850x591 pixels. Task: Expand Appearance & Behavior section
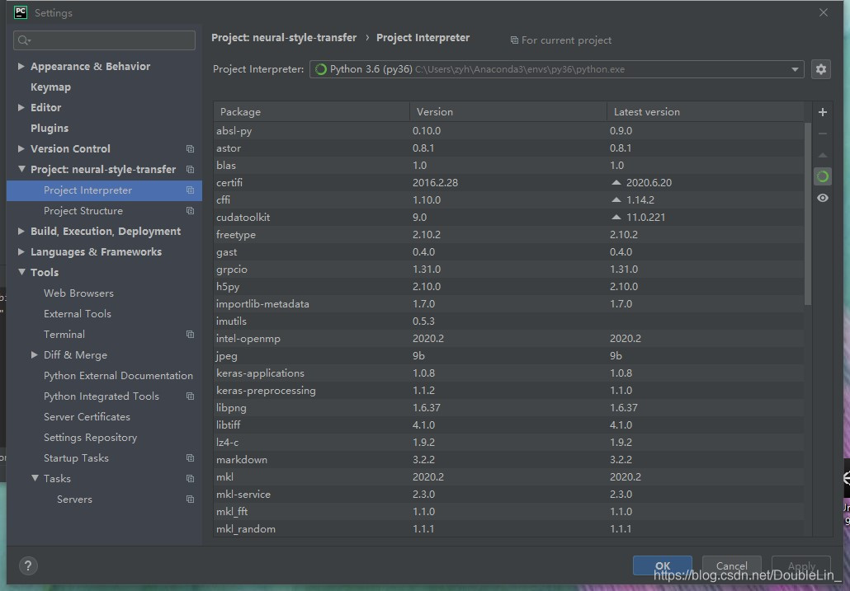[x=21, y=66]
